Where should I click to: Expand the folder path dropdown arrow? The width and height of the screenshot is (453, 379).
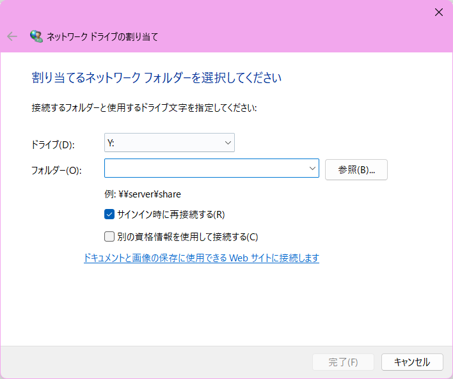point(312,168)
